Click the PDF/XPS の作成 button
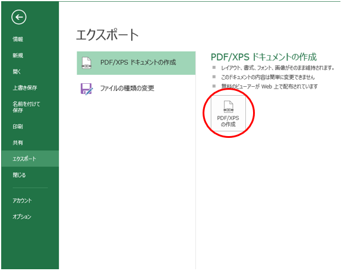 228,113
